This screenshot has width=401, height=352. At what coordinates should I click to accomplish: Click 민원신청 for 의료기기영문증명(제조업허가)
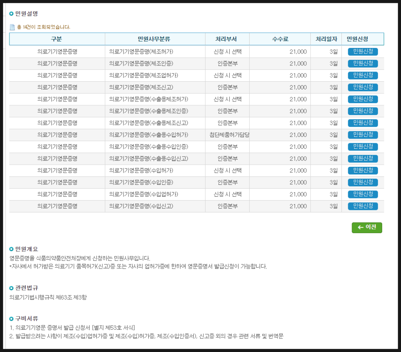coord(362,75)
